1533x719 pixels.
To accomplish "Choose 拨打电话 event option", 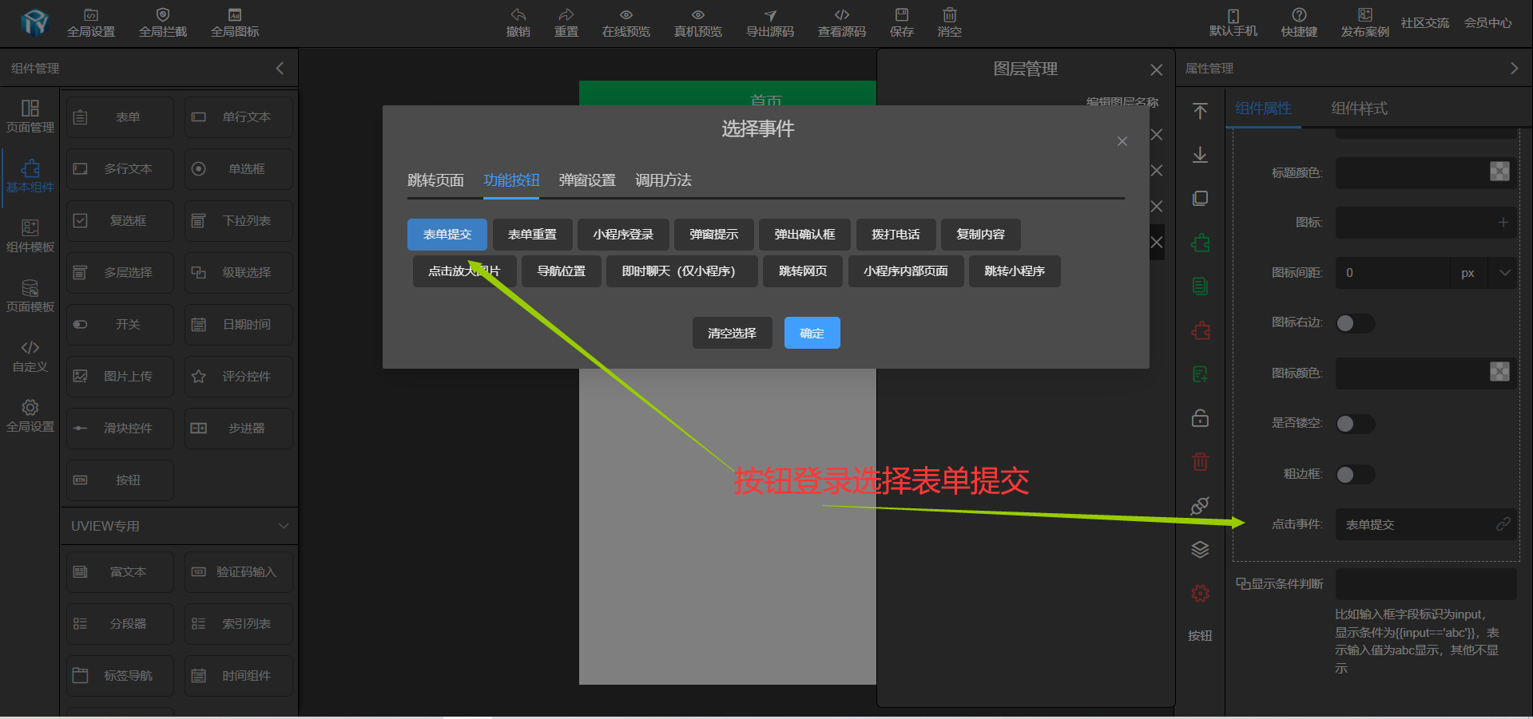I will (x=896, y=235).
